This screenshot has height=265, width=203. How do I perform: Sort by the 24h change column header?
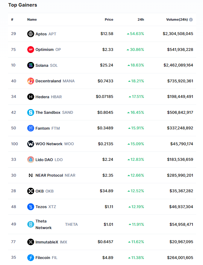[x=141, y=19]
